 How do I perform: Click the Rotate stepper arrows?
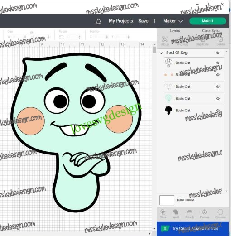[79, 37]
